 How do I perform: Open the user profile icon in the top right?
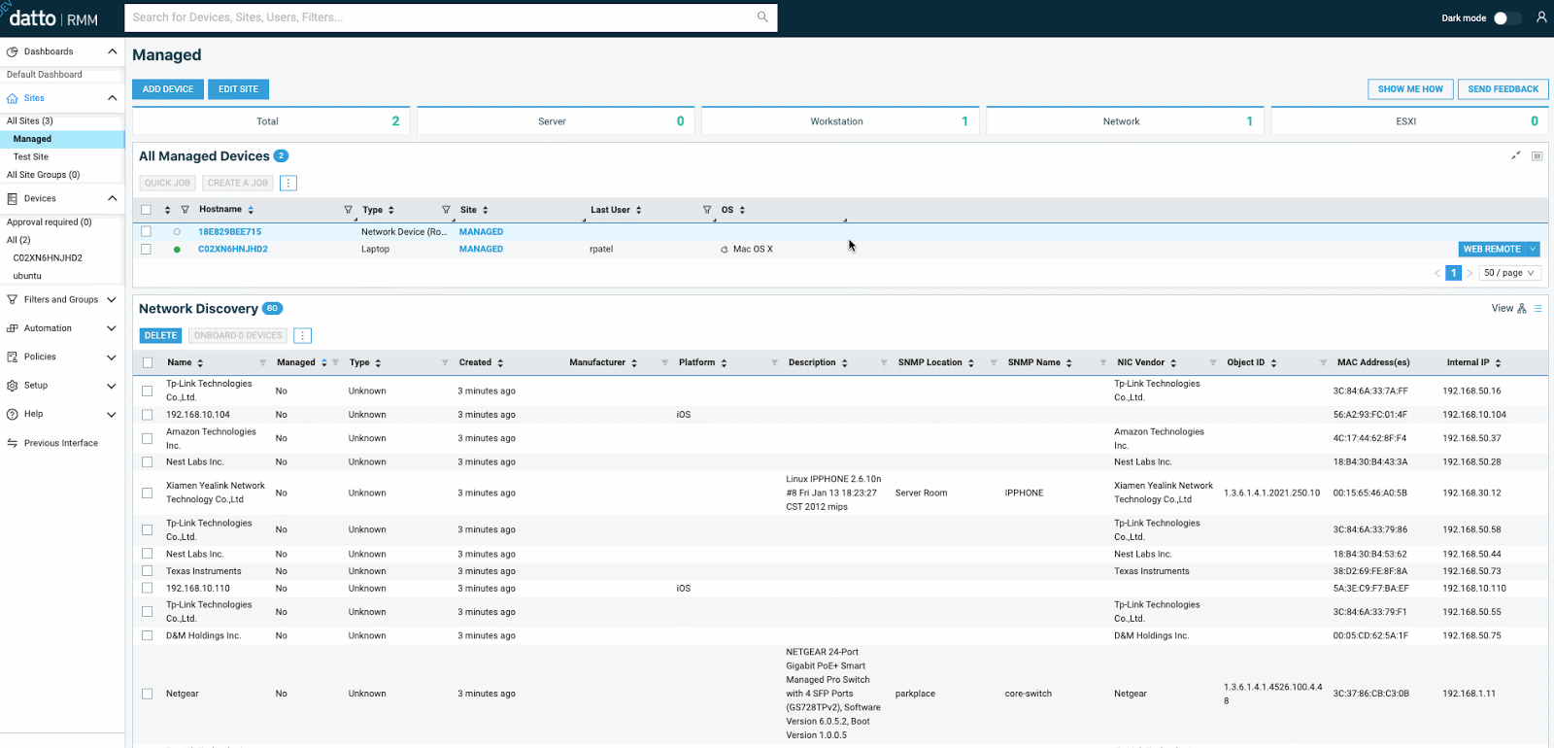point(1541,17)
